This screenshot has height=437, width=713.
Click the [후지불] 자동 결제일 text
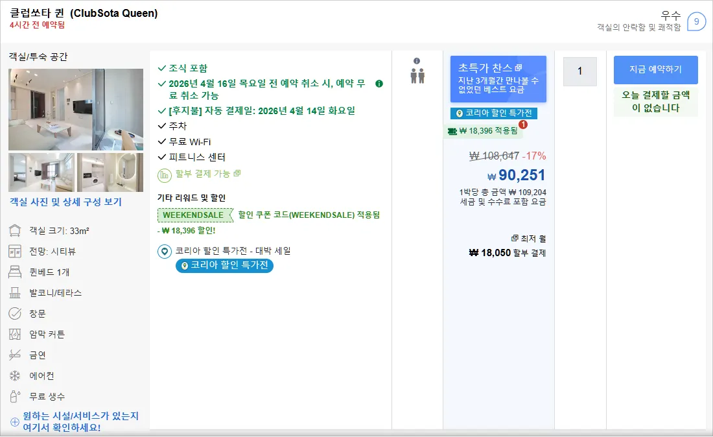click(x=262, y=110)
